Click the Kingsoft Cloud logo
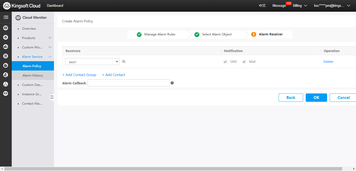The height and width of the screenshot is (171, 356). (x=22, y=6)
